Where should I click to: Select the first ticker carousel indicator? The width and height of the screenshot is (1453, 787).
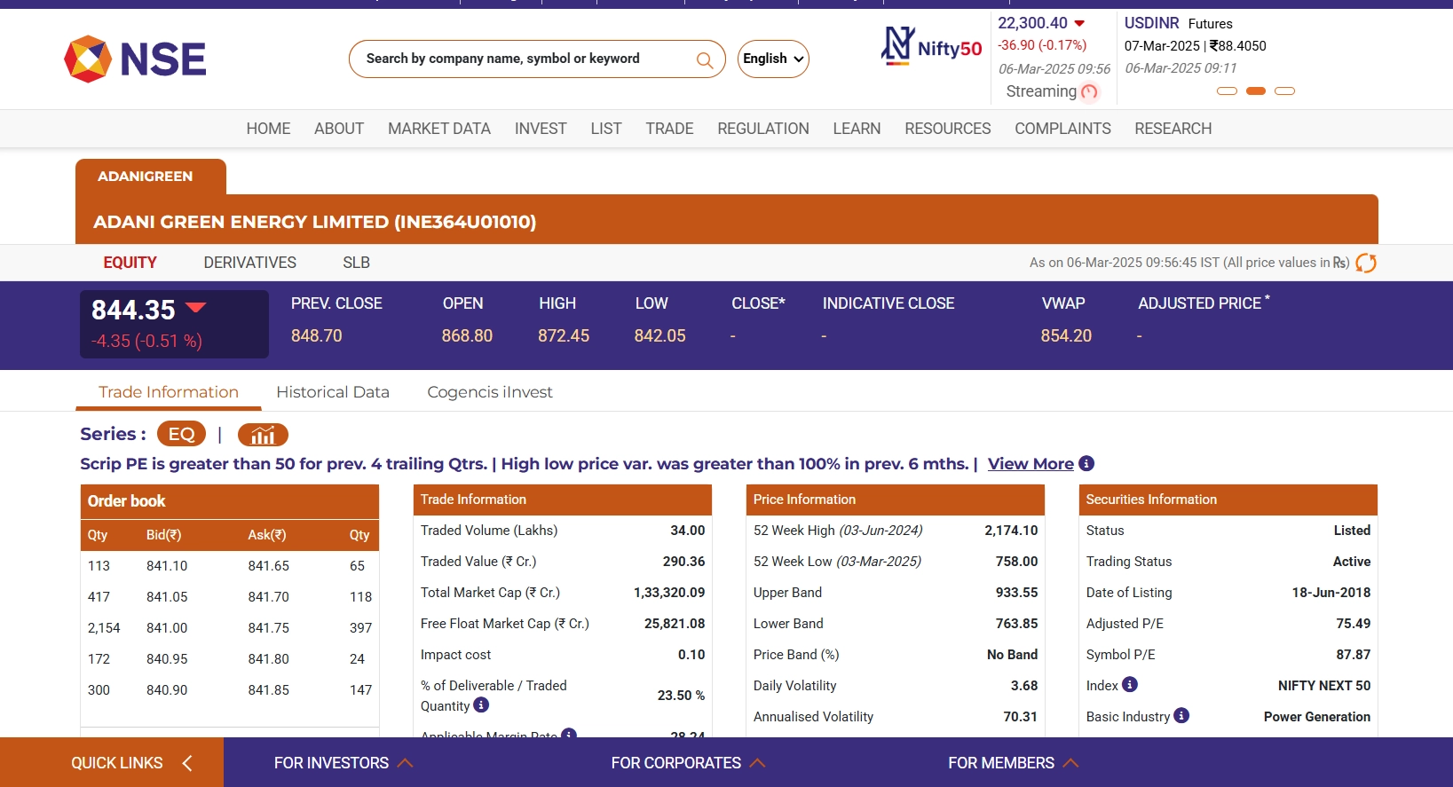click(x=1227, y=91)
